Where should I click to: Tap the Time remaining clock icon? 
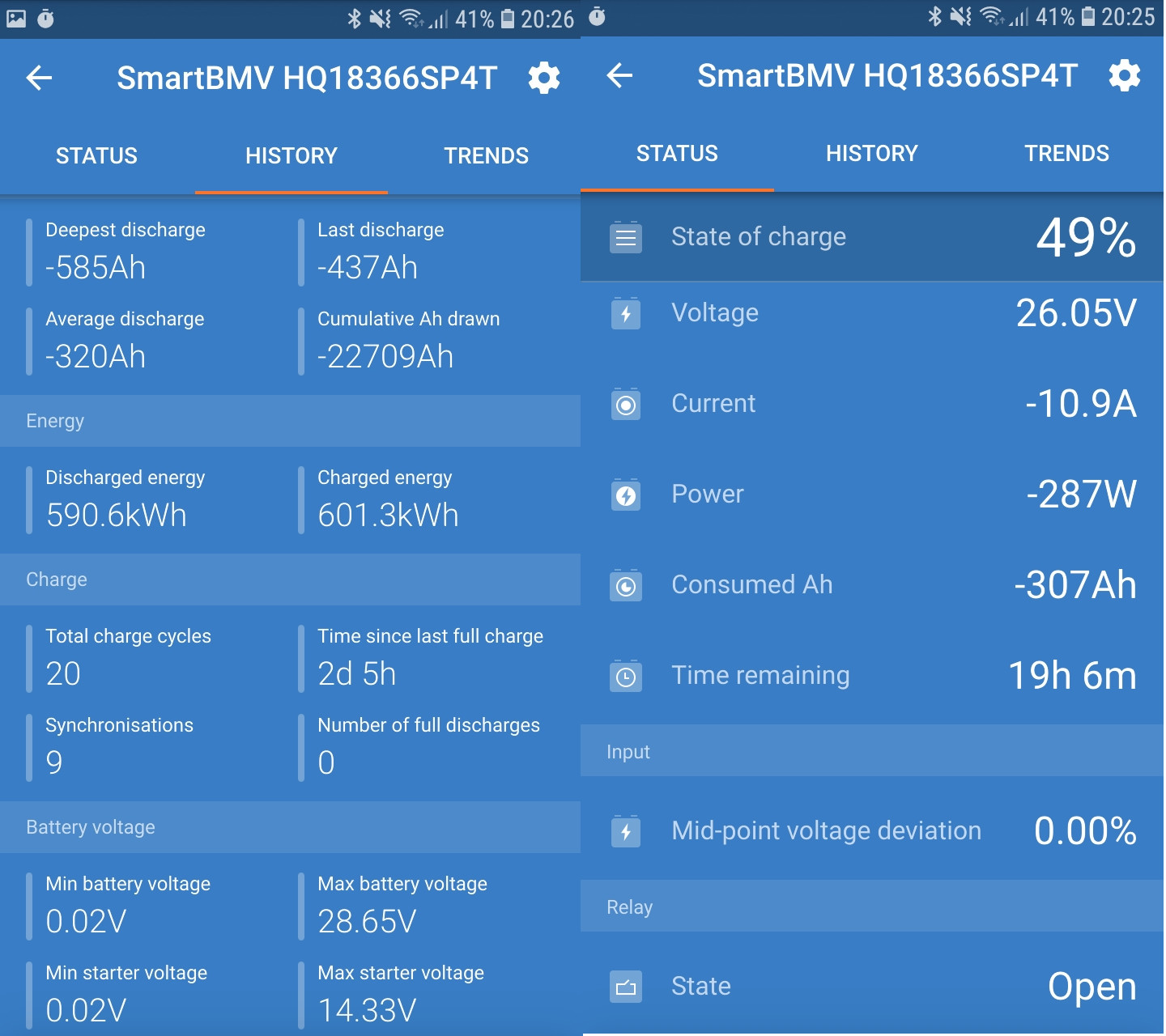[x=626, y=676]
